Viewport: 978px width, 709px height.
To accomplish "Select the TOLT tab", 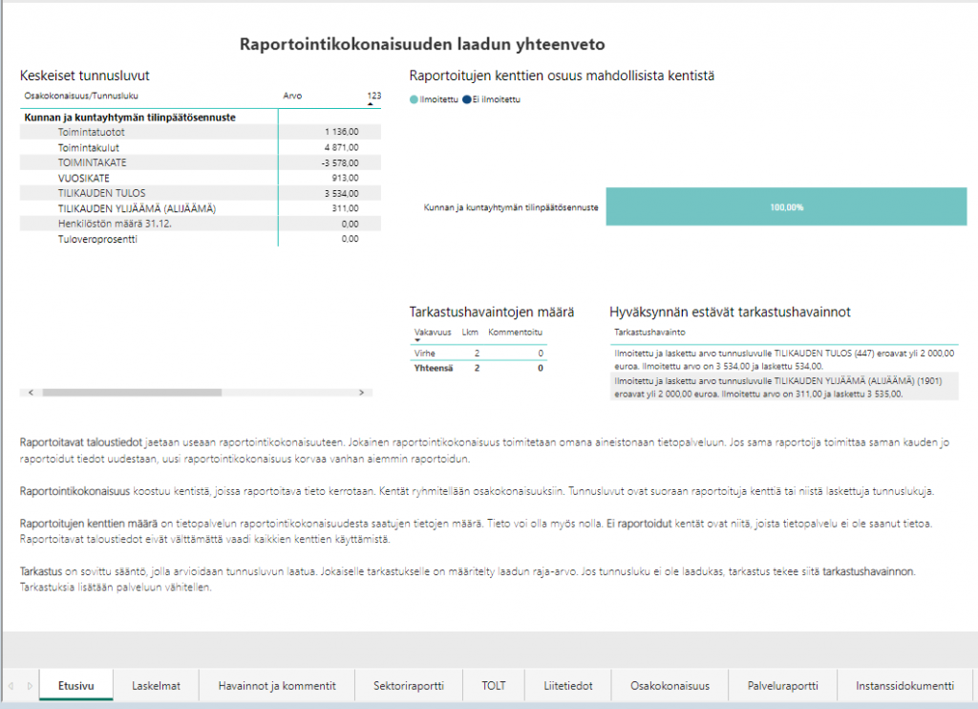I will (x=493, y=685).
